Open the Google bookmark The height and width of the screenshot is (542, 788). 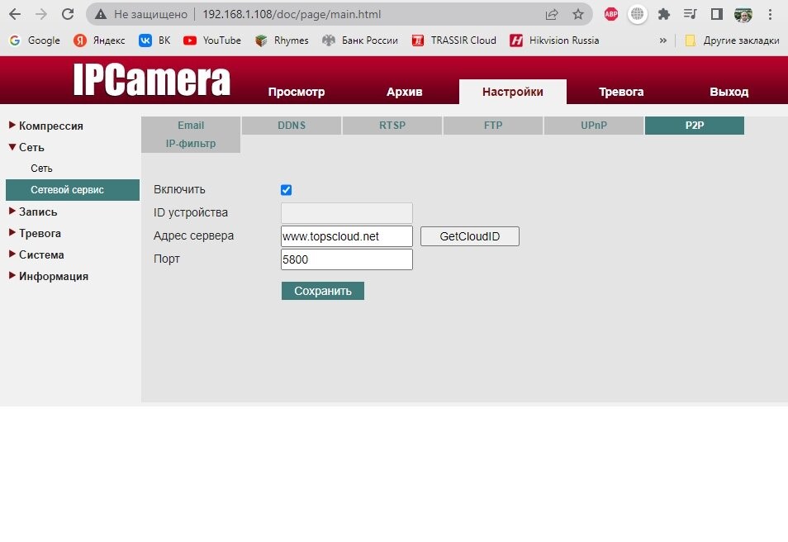(35, 40)
